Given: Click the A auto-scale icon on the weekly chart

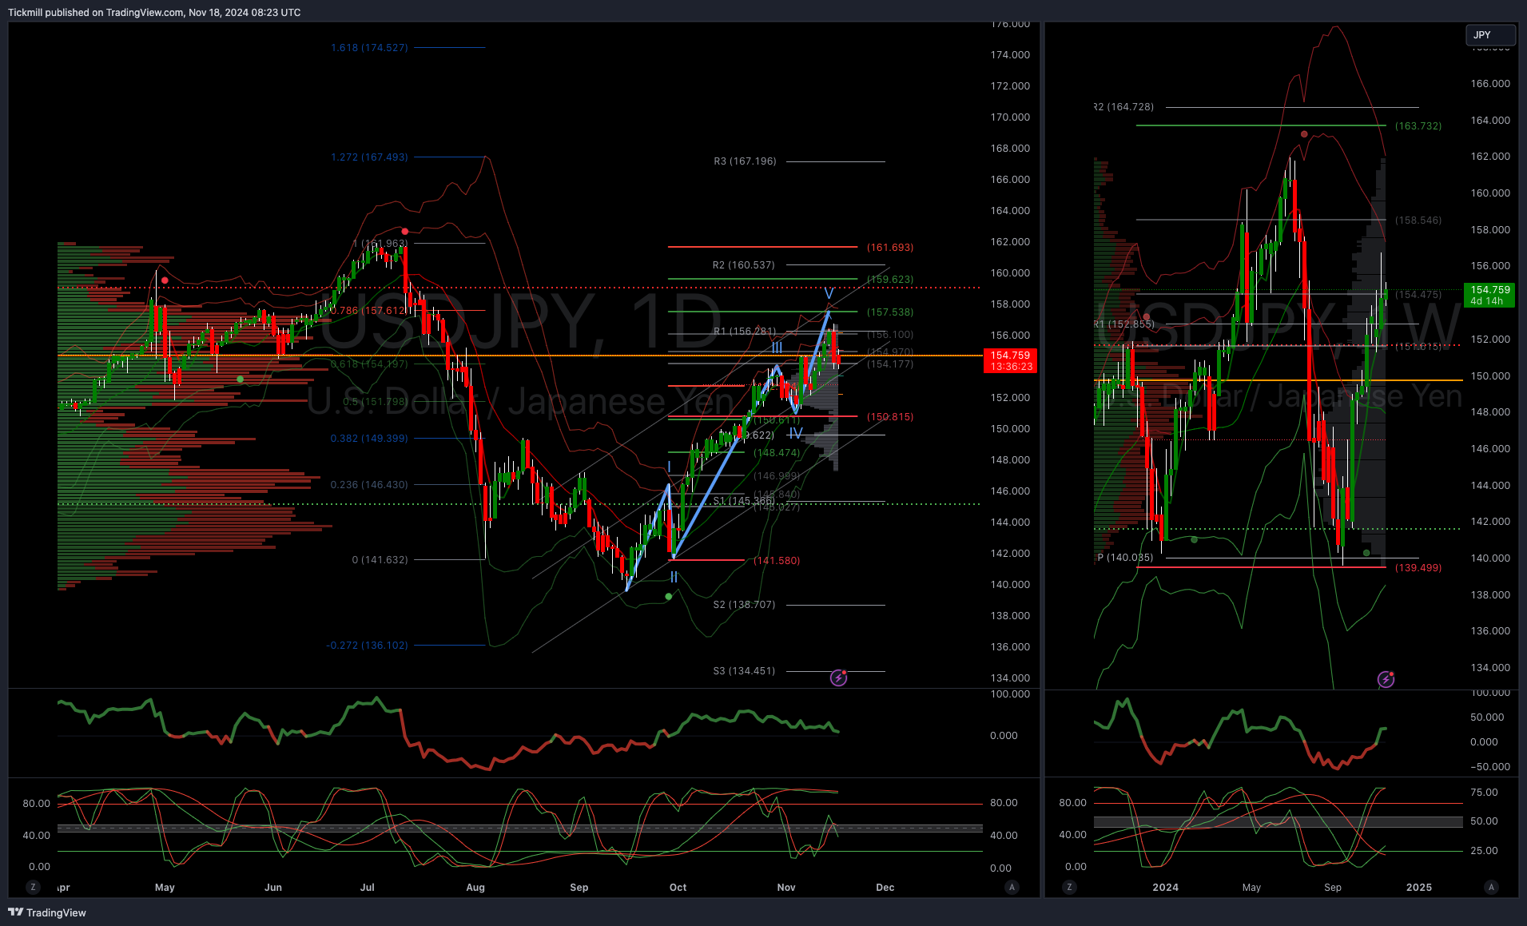Looking at the screenshot, I should (x=1491, y=887).
